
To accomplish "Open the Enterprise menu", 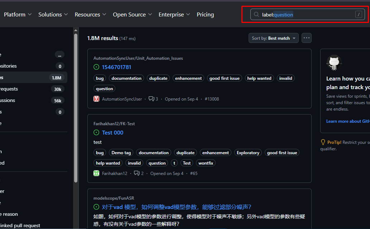I will click(x=174, y=15).
